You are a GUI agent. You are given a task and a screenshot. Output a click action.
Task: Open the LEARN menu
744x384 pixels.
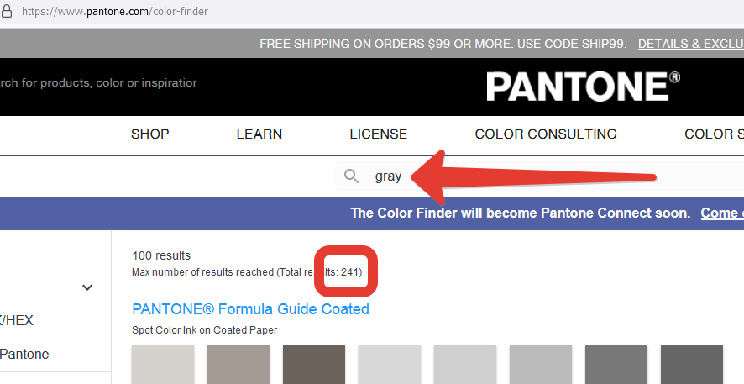259,134
